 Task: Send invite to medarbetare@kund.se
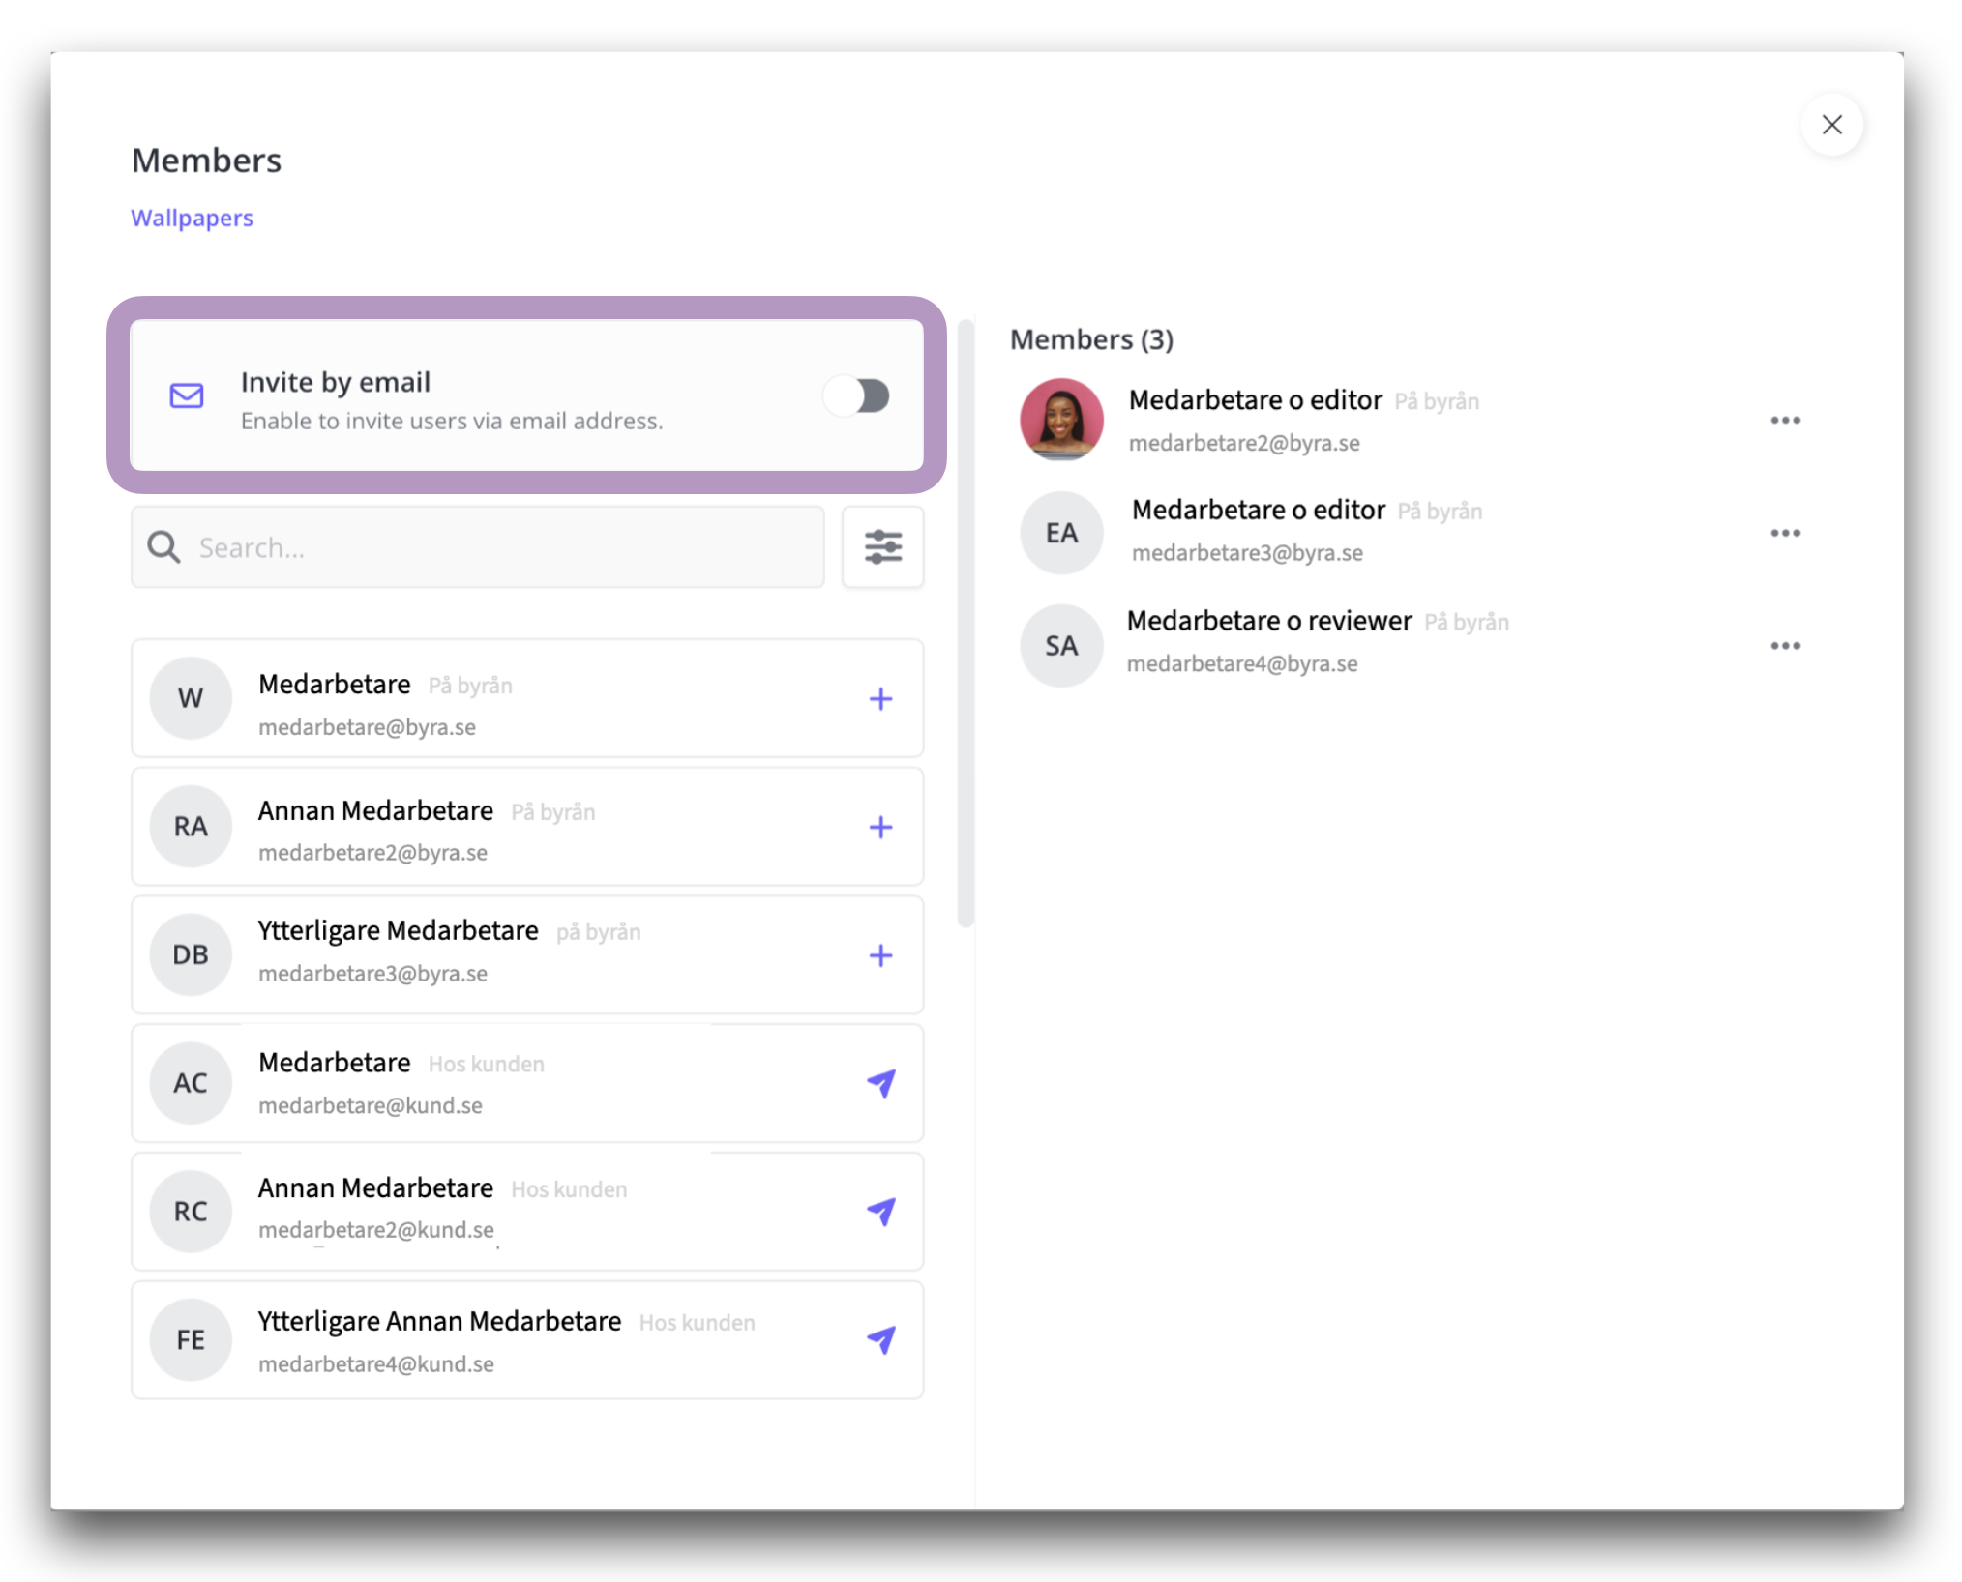tap(880, 1083)
